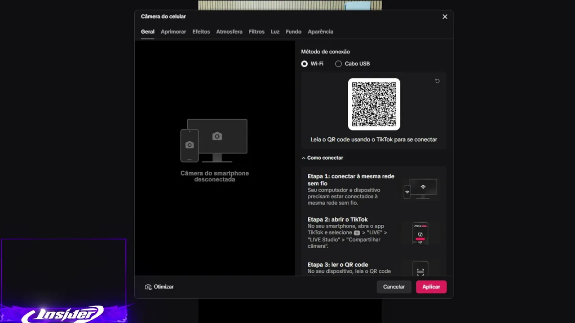Click the Insider logo in the overlay
Screen dimensions: 575x323
63,314
